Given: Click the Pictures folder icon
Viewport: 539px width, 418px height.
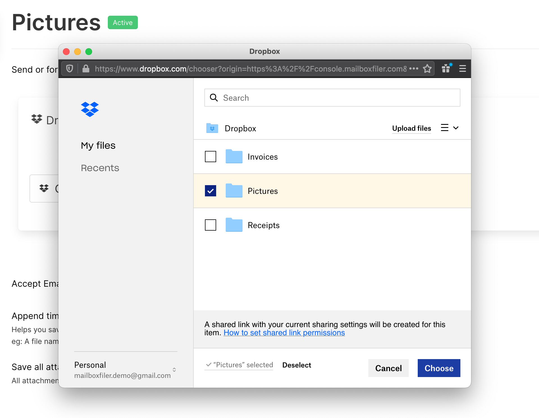Looking at the screenshot, I should point(234,191).
